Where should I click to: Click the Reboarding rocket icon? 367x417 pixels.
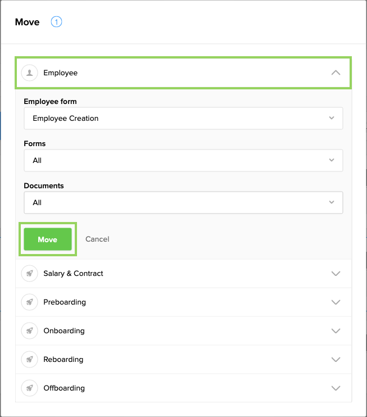29,360
